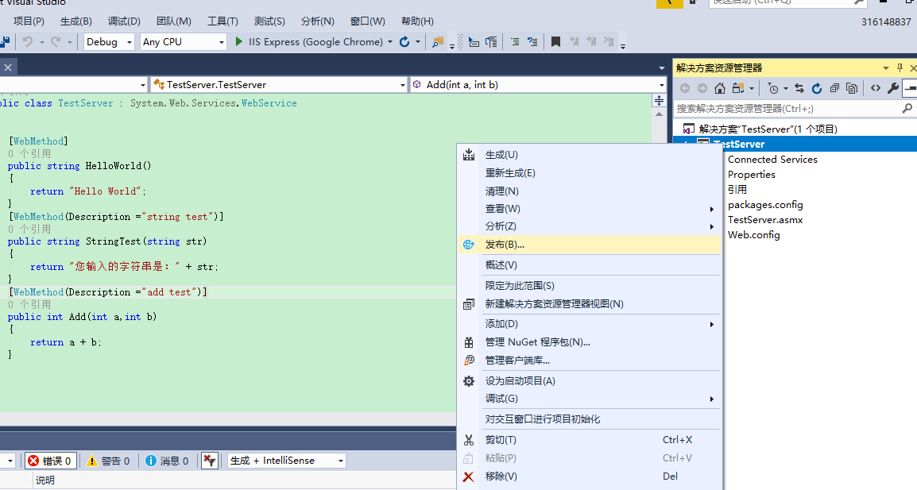
Task: Choose 设为启动项目(A) in context menu
Action: [x=589, y=380]
